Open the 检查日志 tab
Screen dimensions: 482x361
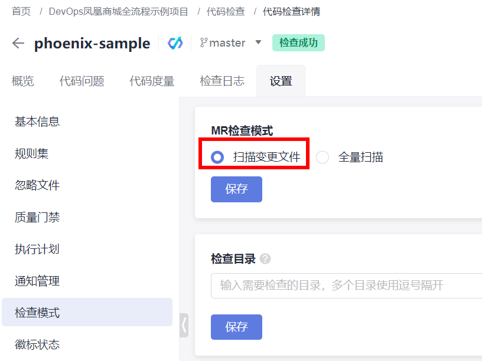(222, 81)
